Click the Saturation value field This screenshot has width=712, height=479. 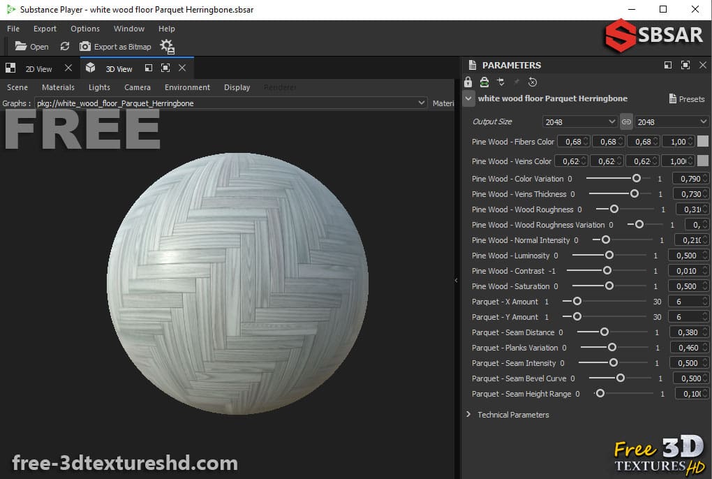[688, 286]
